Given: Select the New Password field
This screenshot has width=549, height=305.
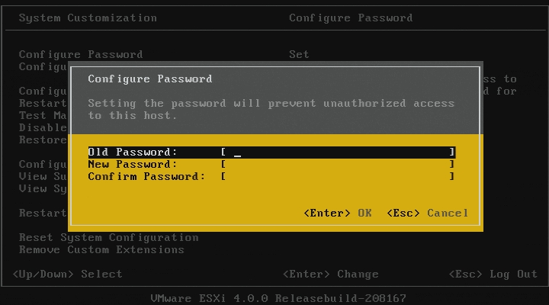Looking at the screenshot, I should pos(339,164).
